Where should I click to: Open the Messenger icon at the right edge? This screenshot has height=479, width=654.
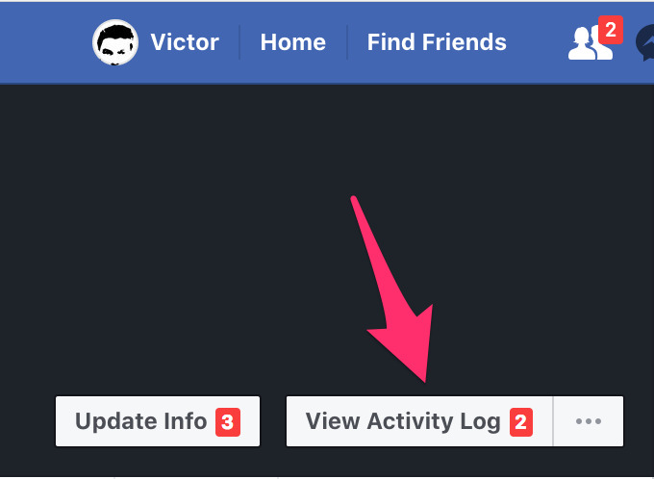click(x=645, y=42)
